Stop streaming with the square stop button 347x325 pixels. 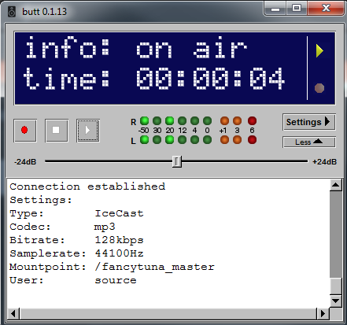point(57,131)
